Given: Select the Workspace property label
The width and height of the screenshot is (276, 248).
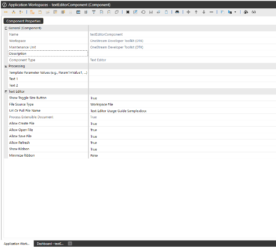Looking at the screenshot, I should 17,41.
